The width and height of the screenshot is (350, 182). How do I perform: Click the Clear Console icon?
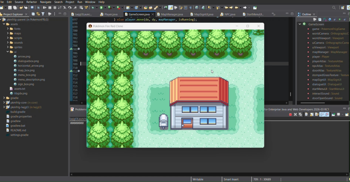pos(306,115)
